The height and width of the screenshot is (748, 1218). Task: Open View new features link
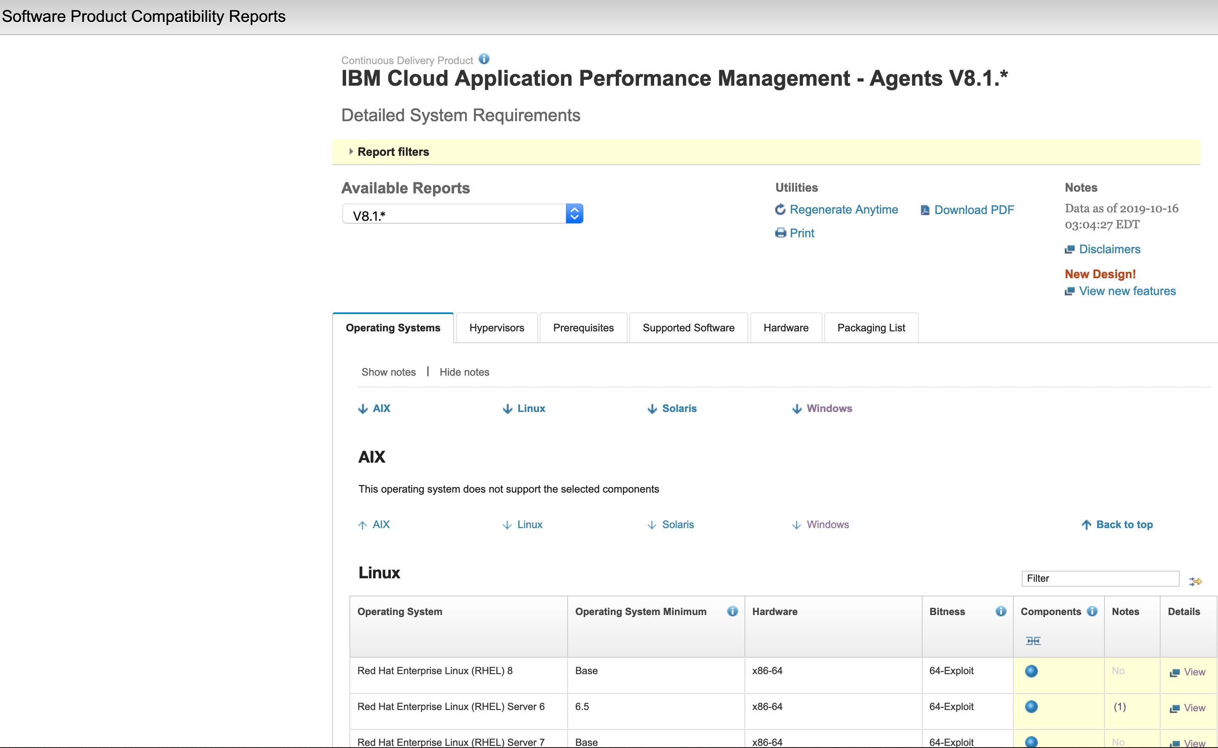coord(1127,291)
